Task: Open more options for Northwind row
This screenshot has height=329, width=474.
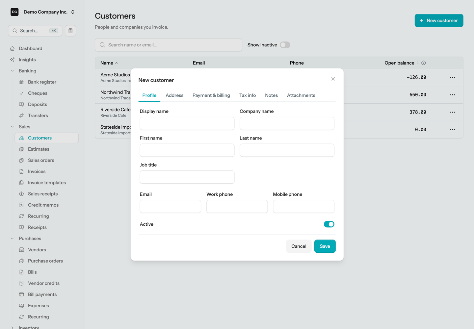Action: pos(453,95)
